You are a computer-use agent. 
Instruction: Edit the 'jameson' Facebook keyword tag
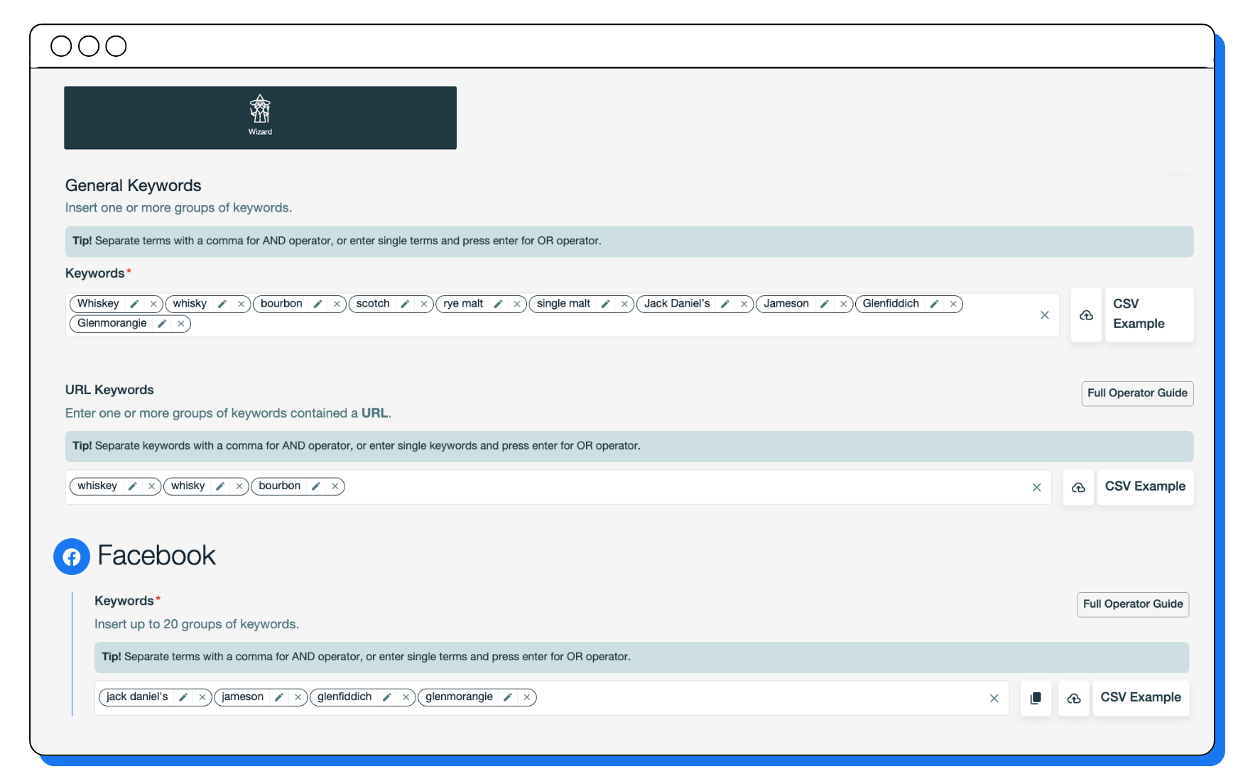(279, 697)
